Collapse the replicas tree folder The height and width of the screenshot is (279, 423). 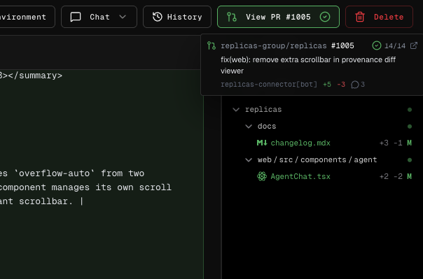coord(236,110)
